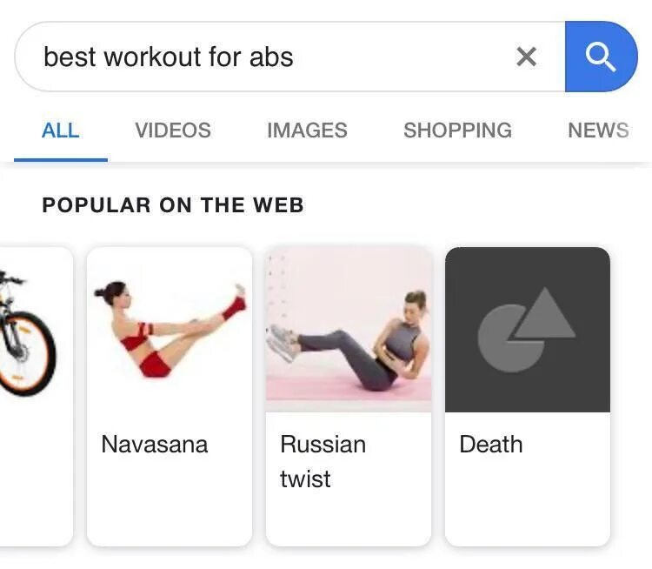Click blank area below Death label
The height and width of the screenshot is (569, 652).
(528, 501)
